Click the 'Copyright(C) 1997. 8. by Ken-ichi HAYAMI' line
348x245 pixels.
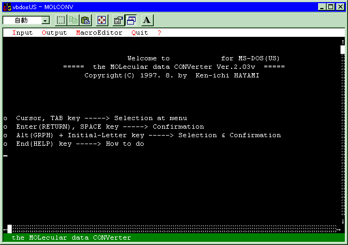click(172, 75)
